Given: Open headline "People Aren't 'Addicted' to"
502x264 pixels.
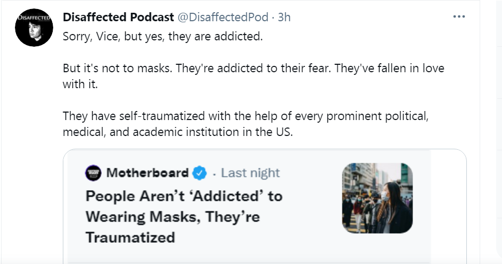Looking at the screenshot, I should [x=184, y=196].
